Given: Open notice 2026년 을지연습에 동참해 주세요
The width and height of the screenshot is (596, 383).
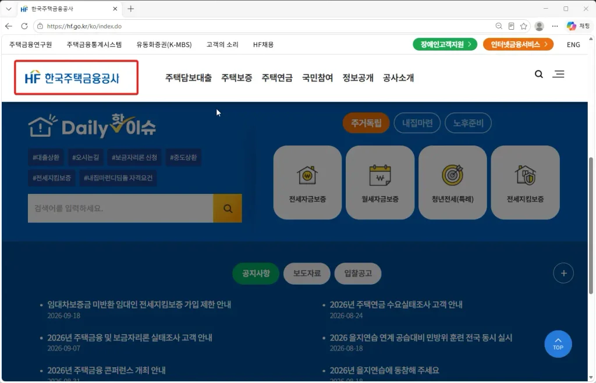Looking at the screenshot, I should point(384,370).
